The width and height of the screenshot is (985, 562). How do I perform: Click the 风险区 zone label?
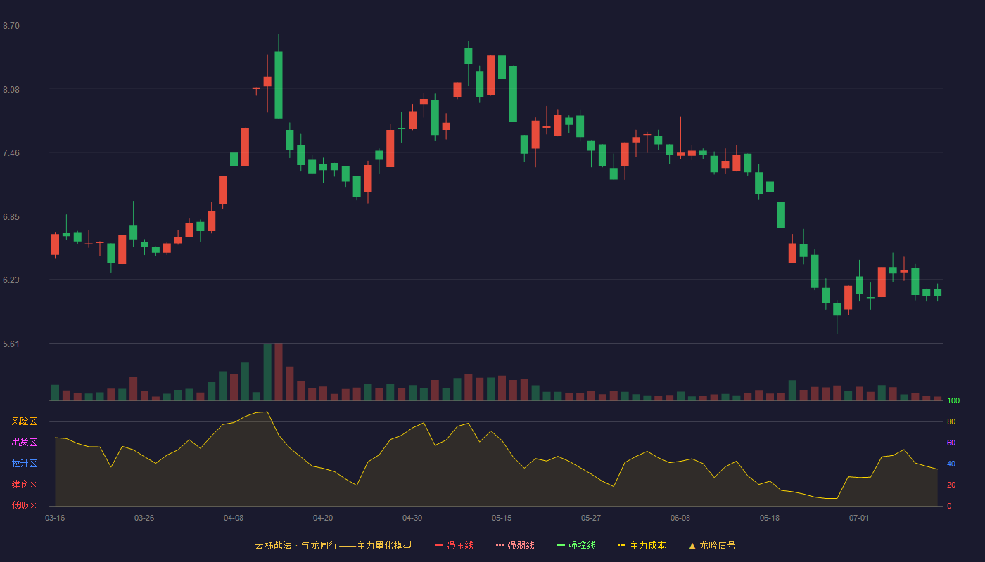(24, 421)
